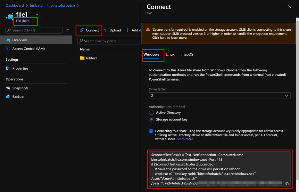Open Overview in the sidebar
The height and width of the screenshot is (192, 299).
click(36, 40)
